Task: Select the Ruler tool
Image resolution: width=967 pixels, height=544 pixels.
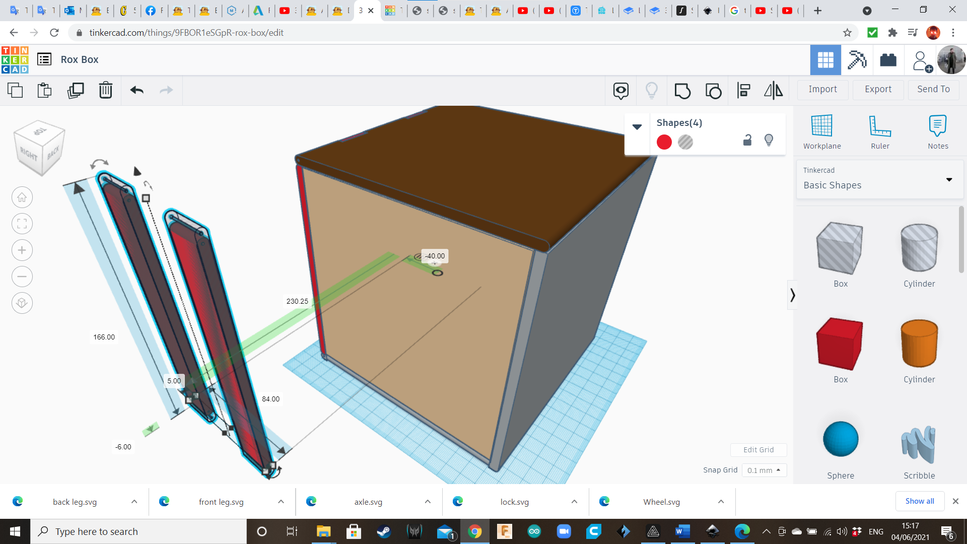Action: (x=880, y=131)
